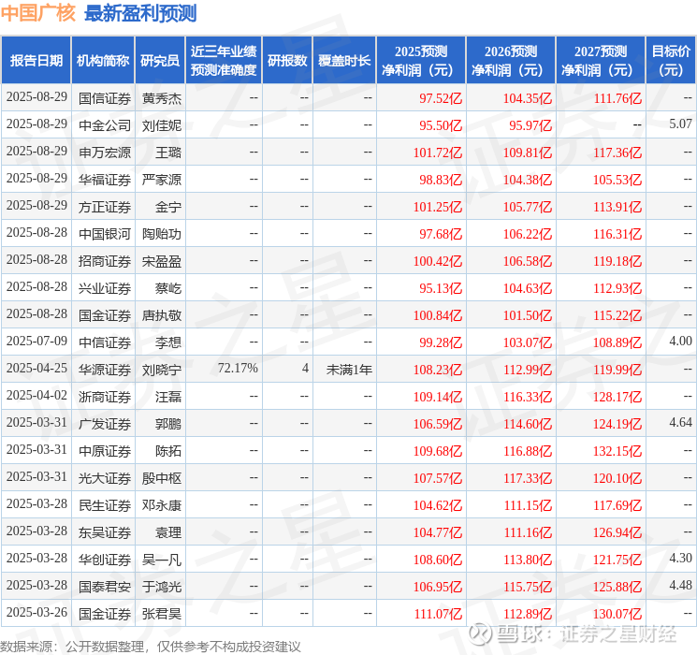Click analyst name 严家源
Image resolution: width=697 pixels, height=655 pixels.
pos(161,180)
